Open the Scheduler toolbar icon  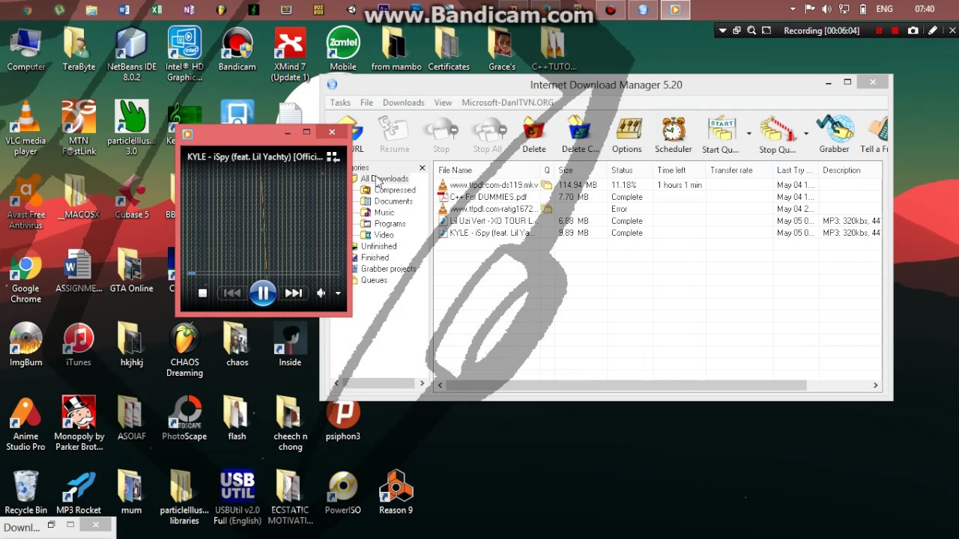(x=674, y=135)
